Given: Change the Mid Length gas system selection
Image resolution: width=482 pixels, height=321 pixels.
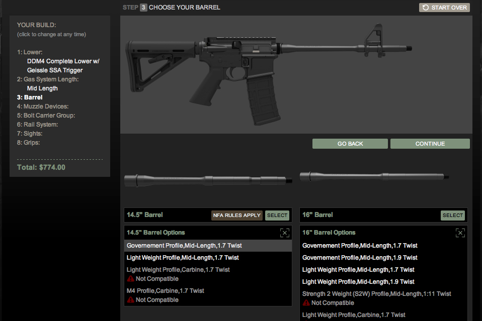Looking at the screenshot, I should click(x=42, y=88).
